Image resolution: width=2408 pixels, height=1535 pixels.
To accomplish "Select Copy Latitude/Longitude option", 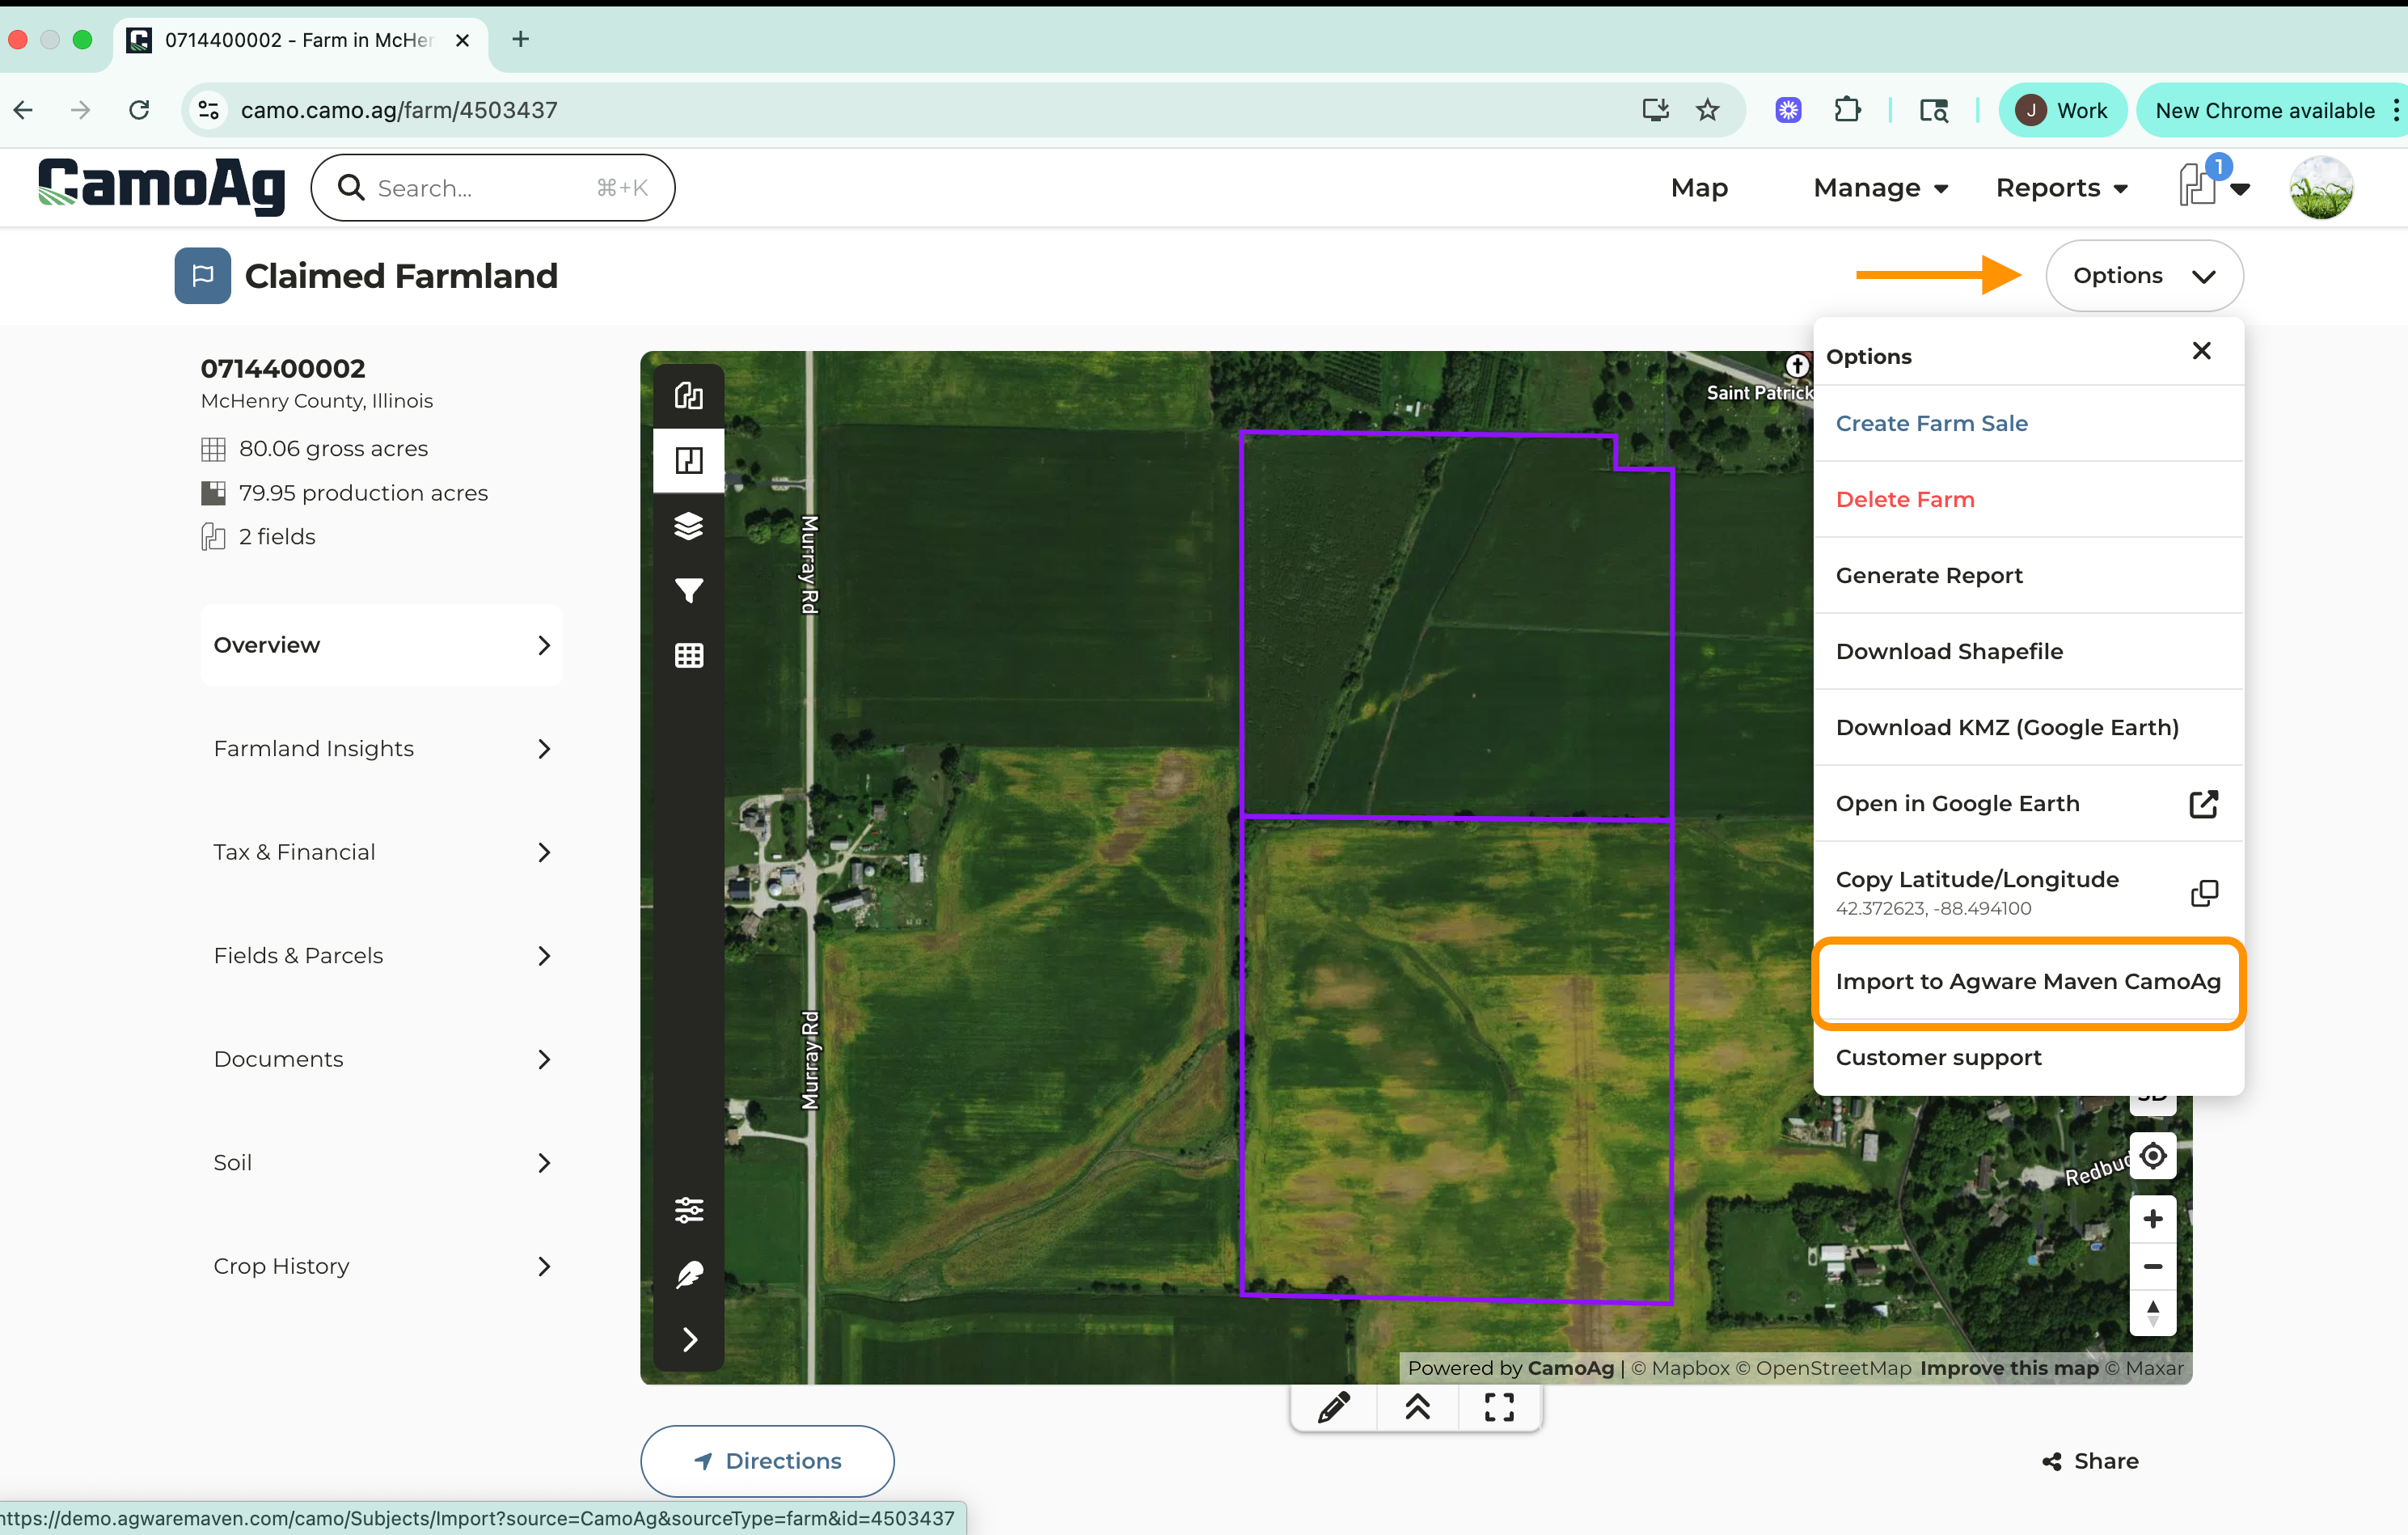I will coord(2028,892).
